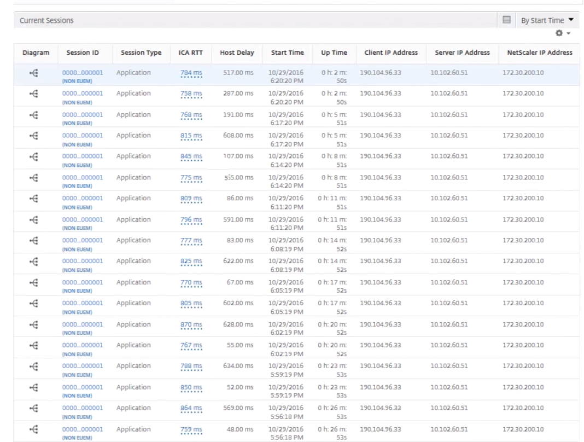Screen dimensions: 584x442
Task: Select Session ID link with 634.00 ms host delay
Action: [x=83, y=367]
